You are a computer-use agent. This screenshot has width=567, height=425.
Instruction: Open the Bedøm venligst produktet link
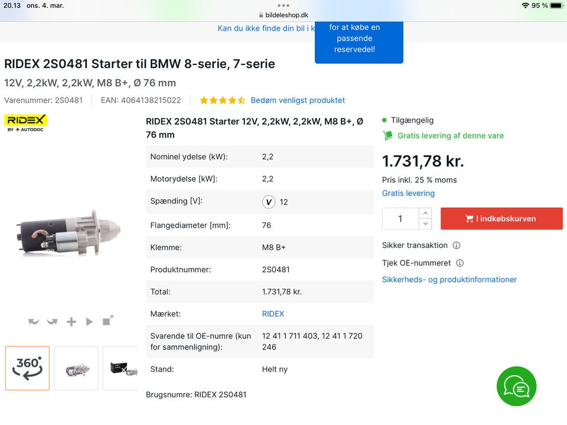[298, 100]
